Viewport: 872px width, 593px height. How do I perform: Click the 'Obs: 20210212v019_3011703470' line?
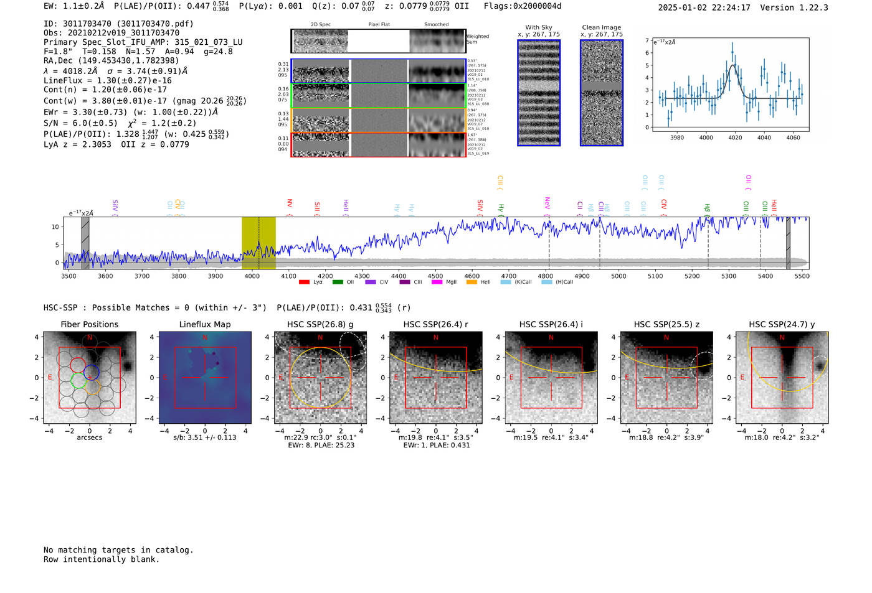click(x=111, y=33)
